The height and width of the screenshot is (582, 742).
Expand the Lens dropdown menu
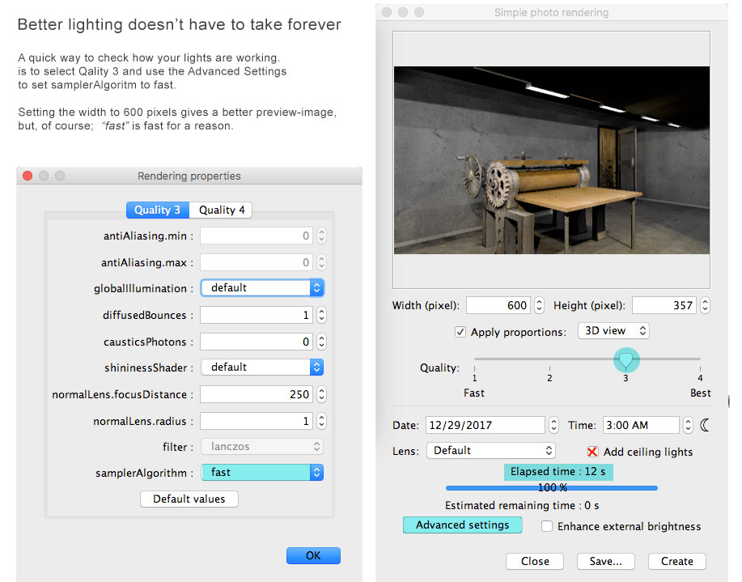pyautogui.click(x=490, y=451)
